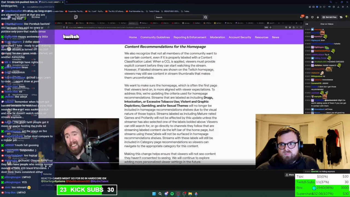Click the Twitch logo on the page
Image resolution: width=350 pixels, height=197 pixels.
71,37
